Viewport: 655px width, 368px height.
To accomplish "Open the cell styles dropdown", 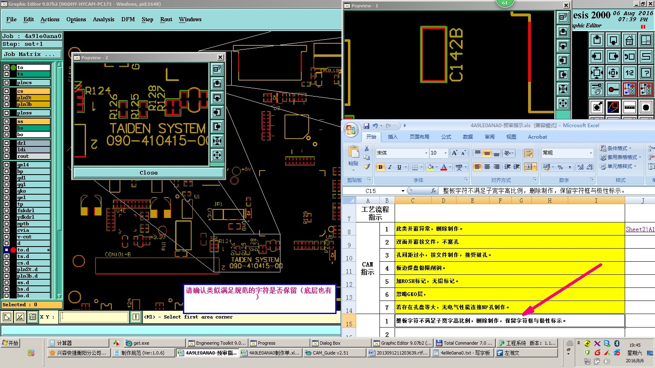I will pos(619,166).
